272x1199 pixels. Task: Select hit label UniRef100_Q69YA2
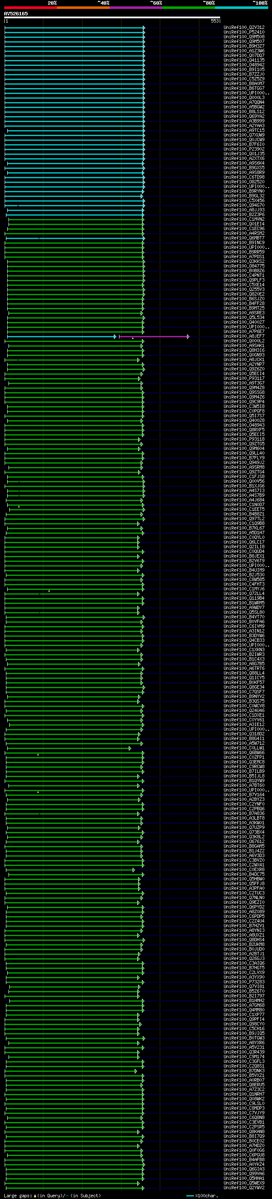tap(244, 117)
